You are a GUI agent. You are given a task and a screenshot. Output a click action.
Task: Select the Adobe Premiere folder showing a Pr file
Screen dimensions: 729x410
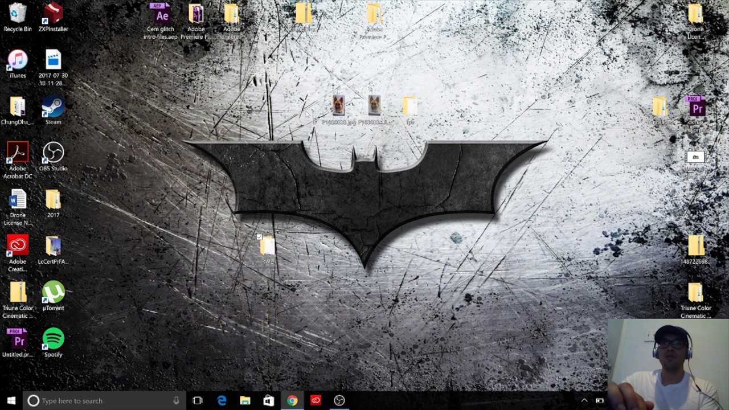pos(196,20)
